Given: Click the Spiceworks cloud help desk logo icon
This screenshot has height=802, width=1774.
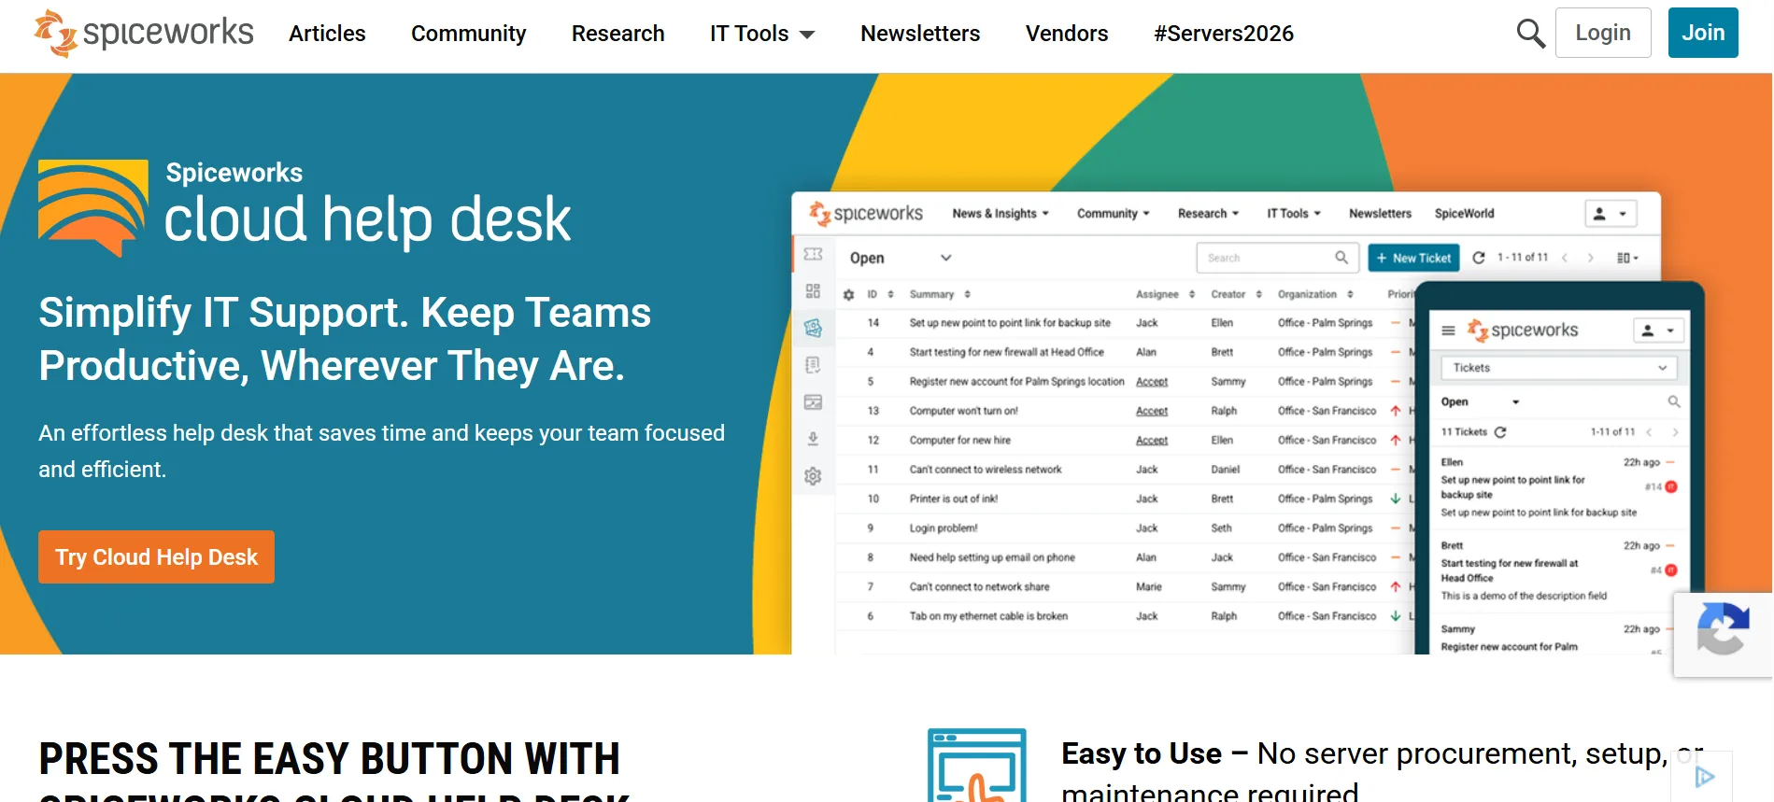Looking at the screenshot, I should coord(92,207).
